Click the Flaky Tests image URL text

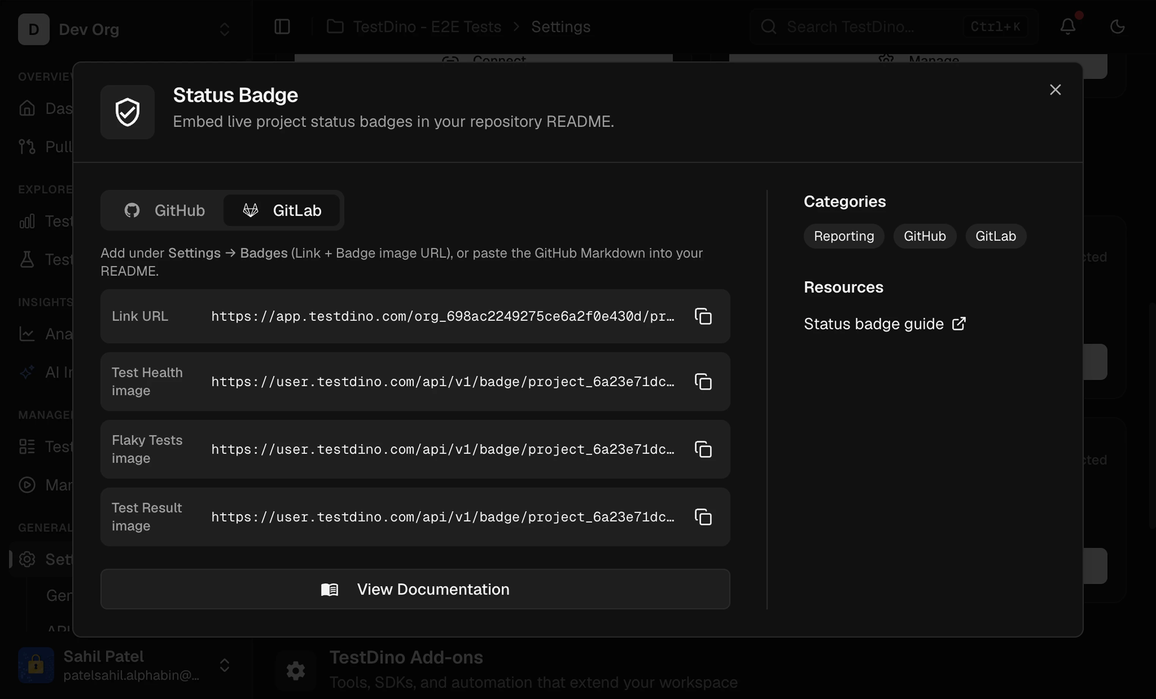tap(443, 449)
